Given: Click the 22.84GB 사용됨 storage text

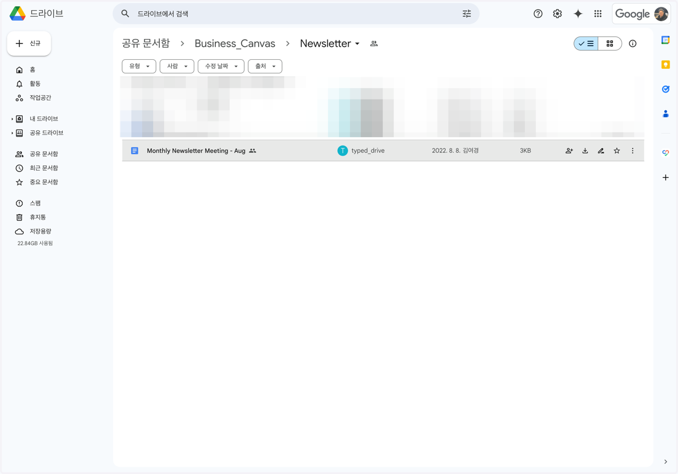Looking at the screenshot, I should [35, 243].
